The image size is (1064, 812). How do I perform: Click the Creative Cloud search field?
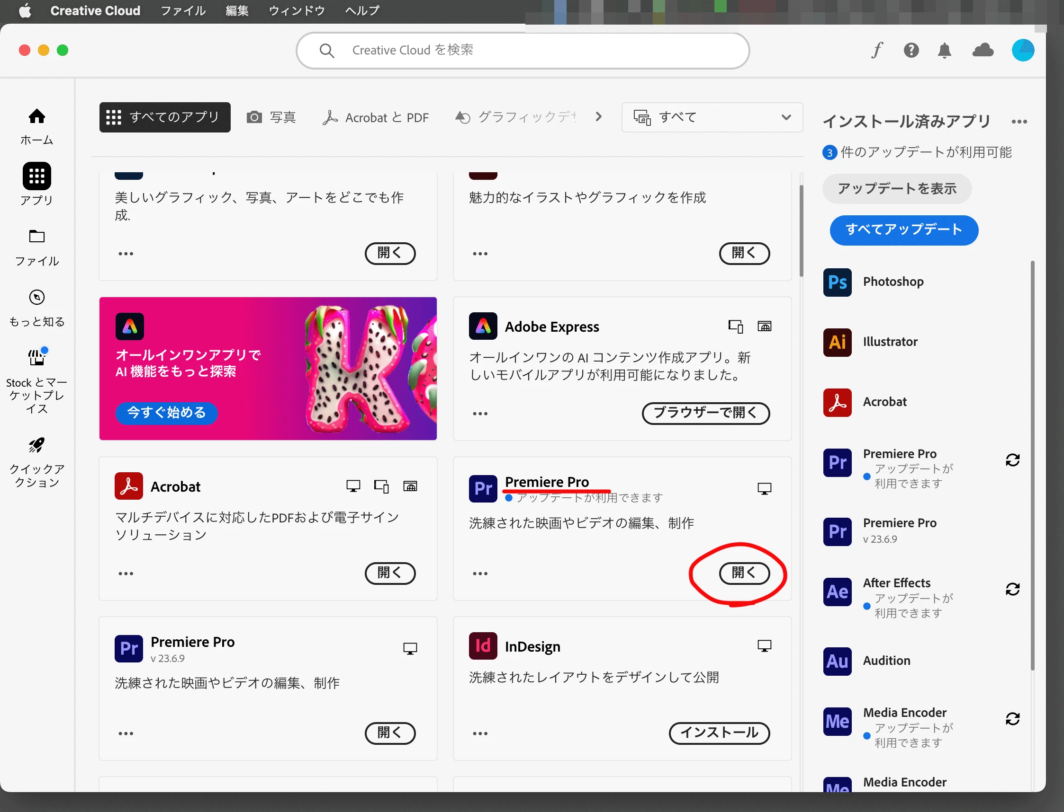(523, 50)
